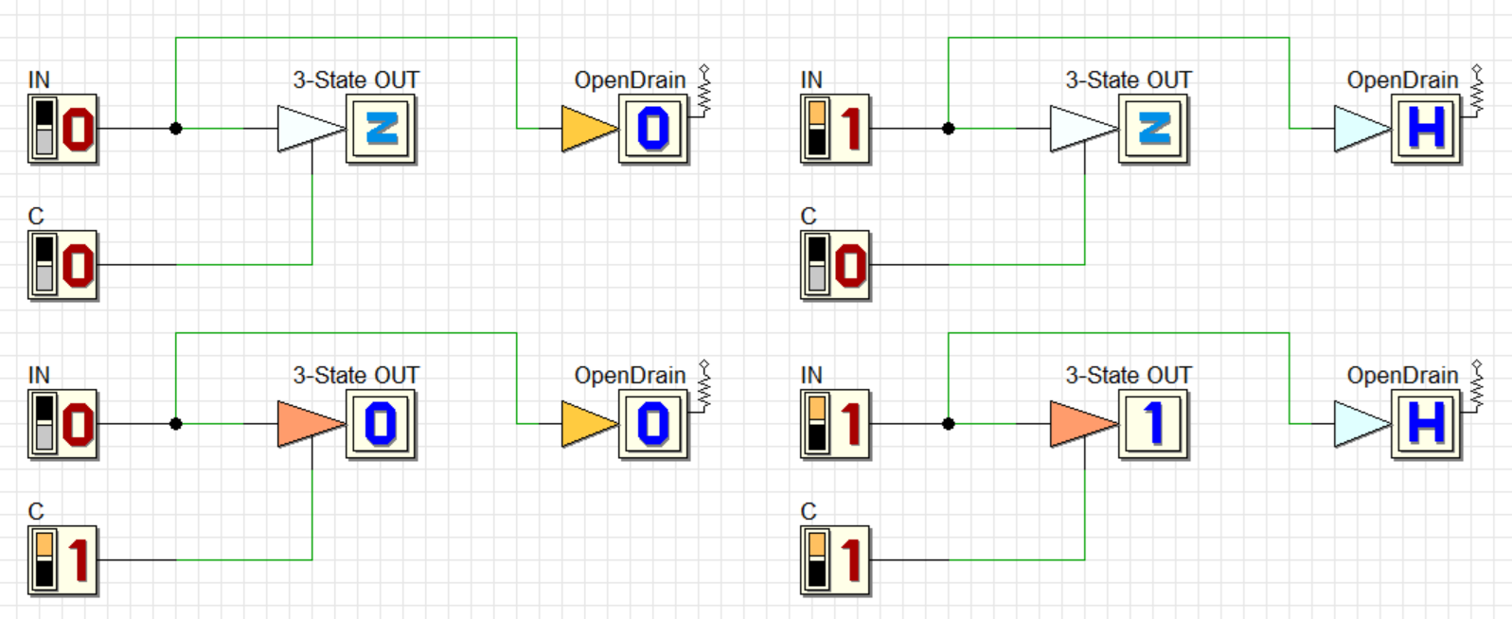
Task: Click the 'IN' label in the top-left circuit
Action: point(39,80)
